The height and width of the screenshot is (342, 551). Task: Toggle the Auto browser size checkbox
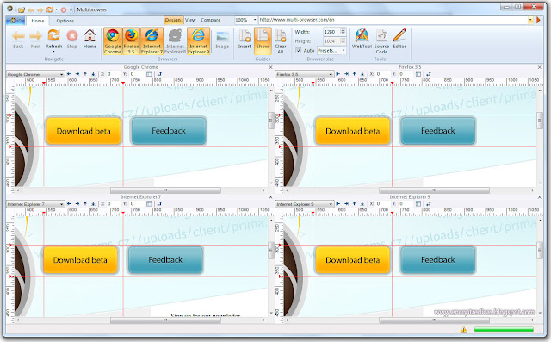pyautogui.click(x=299, y=50)
